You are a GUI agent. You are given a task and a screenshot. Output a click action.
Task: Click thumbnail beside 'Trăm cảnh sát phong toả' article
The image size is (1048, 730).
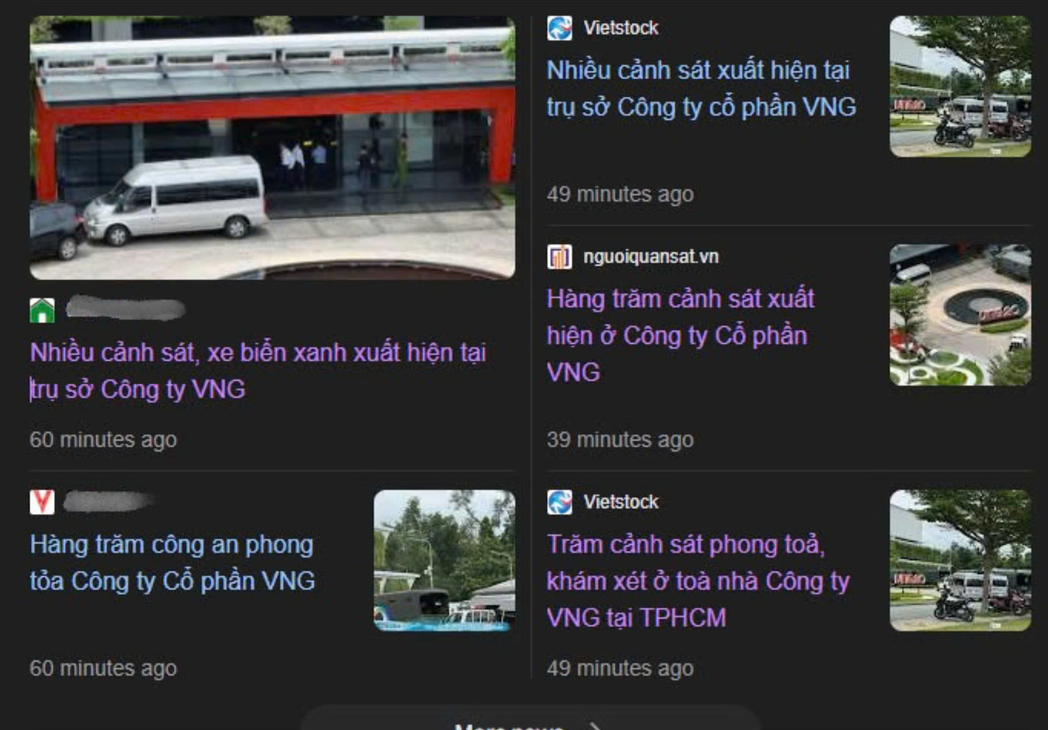960,560
